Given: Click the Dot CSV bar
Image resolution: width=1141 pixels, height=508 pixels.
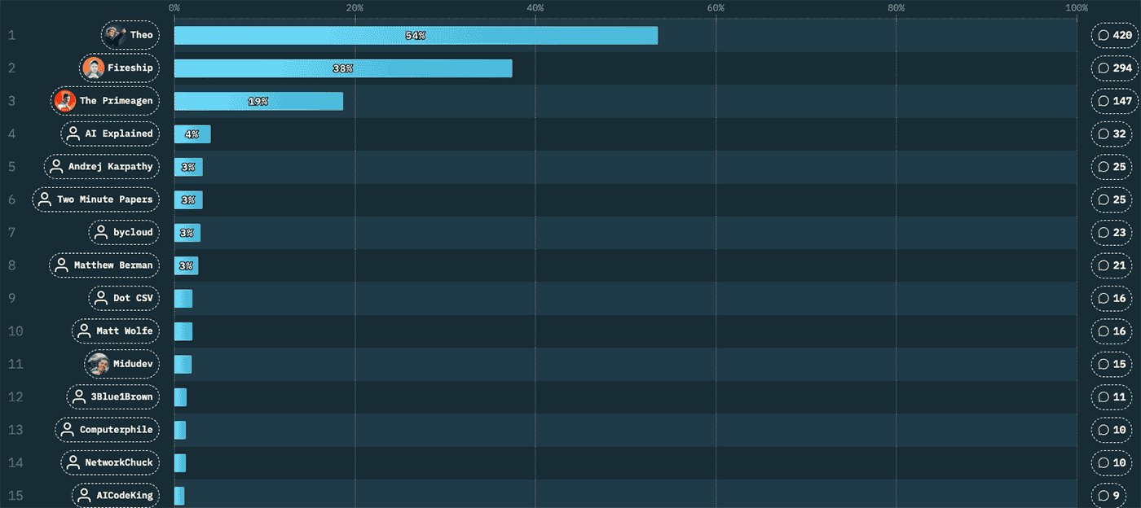Looking at the screenshot, I should click(183, 298).
